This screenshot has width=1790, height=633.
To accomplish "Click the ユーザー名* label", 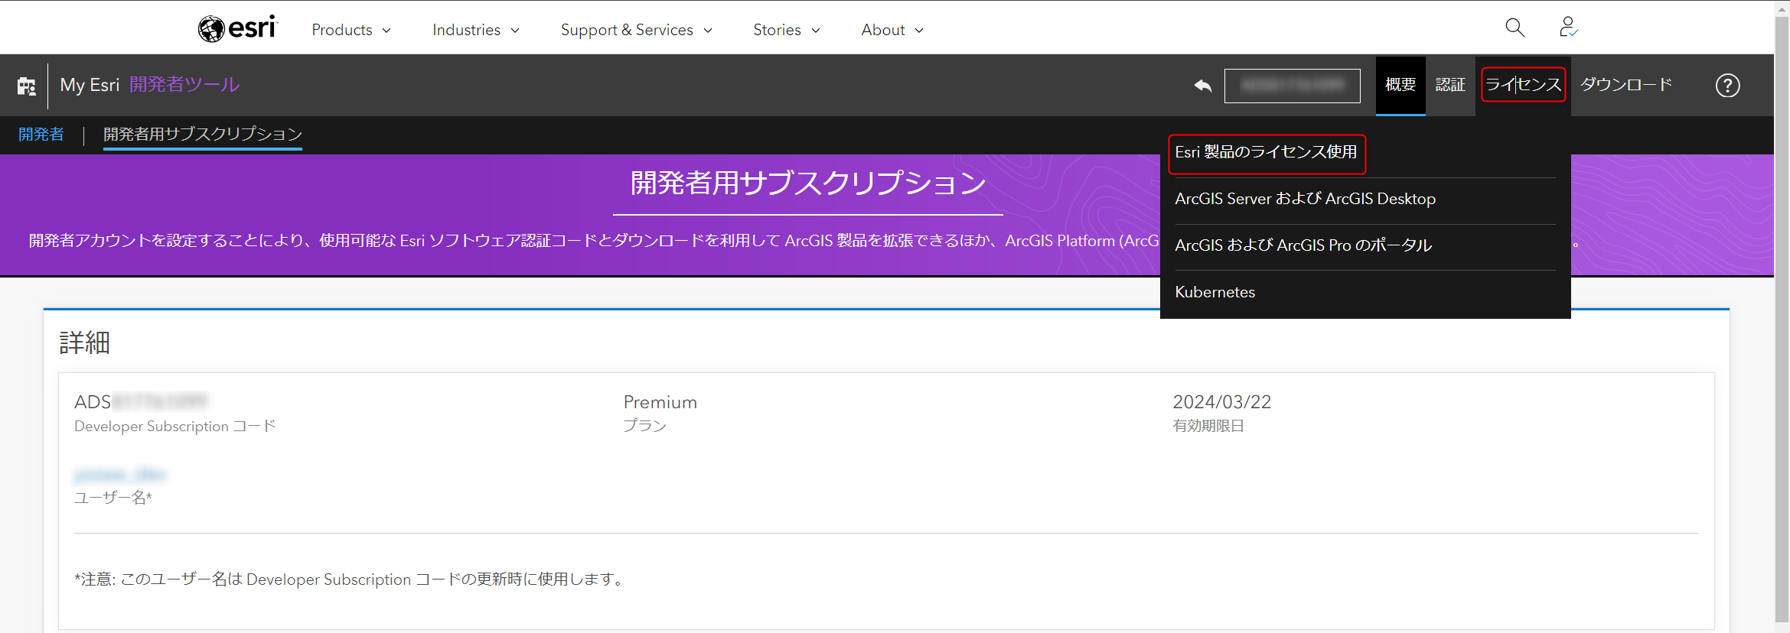I will 113,498.
